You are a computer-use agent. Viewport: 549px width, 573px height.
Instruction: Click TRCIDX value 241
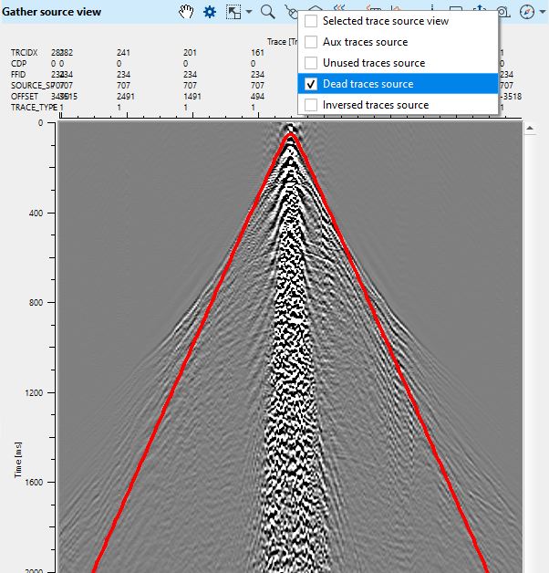pyautogui.click(x=123, y=53)
